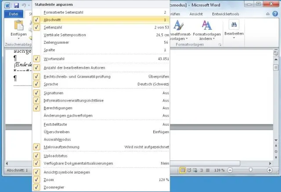Click Abschnitt: 1 in the status bar
Viewport: 281px width, 192px height.
[x=17, y=170]
